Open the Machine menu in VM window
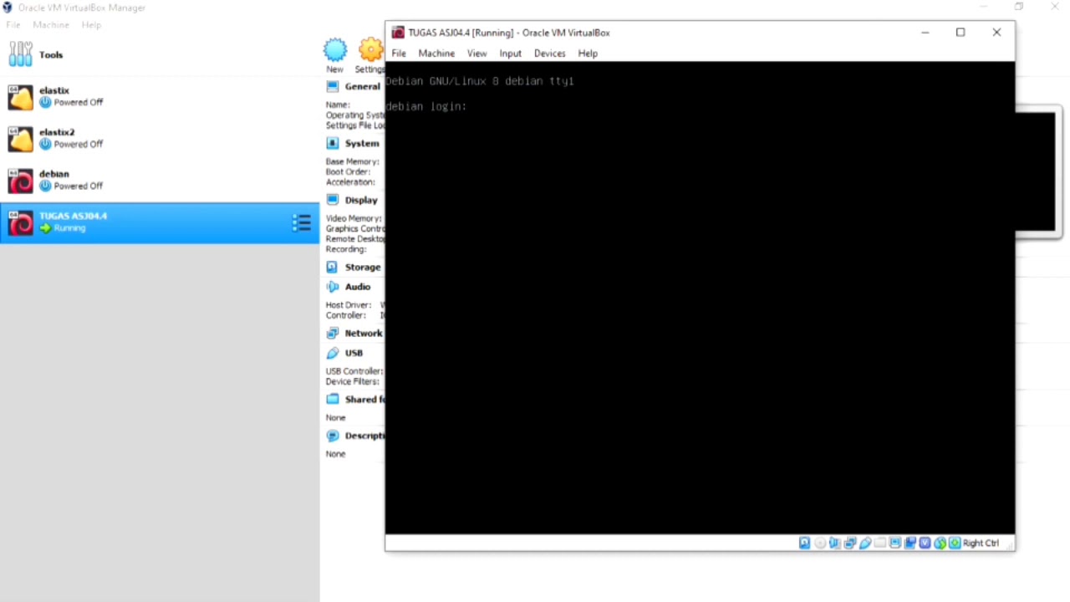This screenshot has height=602, width=1070. click(x=436, y=54)
